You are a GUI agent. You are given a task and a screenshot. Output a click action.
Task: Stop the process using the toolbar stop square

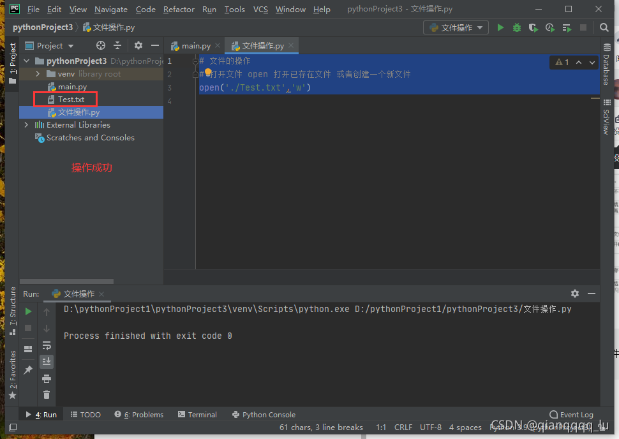tap(583, 27)
